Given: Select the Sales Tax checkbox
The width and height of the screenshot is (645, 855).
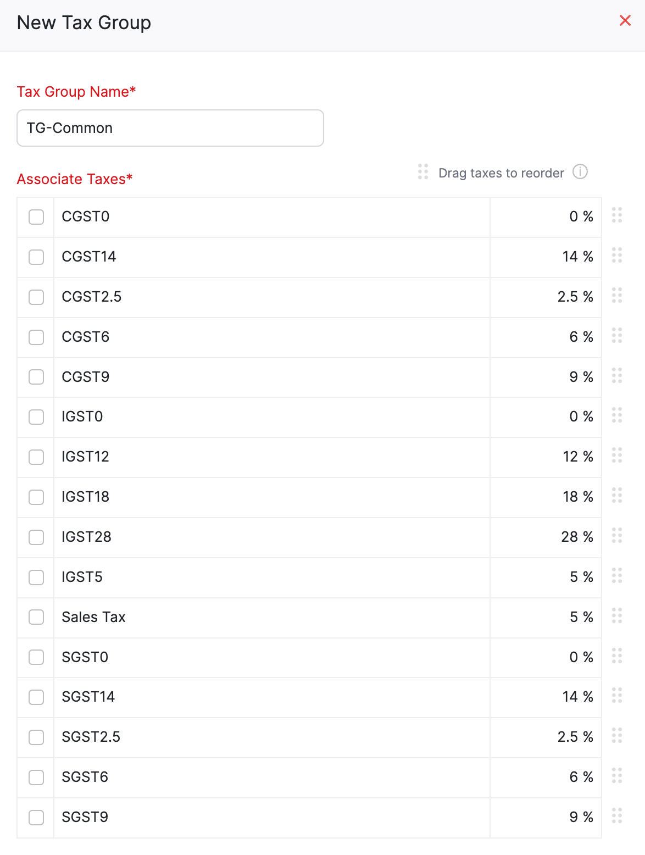Looking at the screenshot, I should tap(36, 617).
